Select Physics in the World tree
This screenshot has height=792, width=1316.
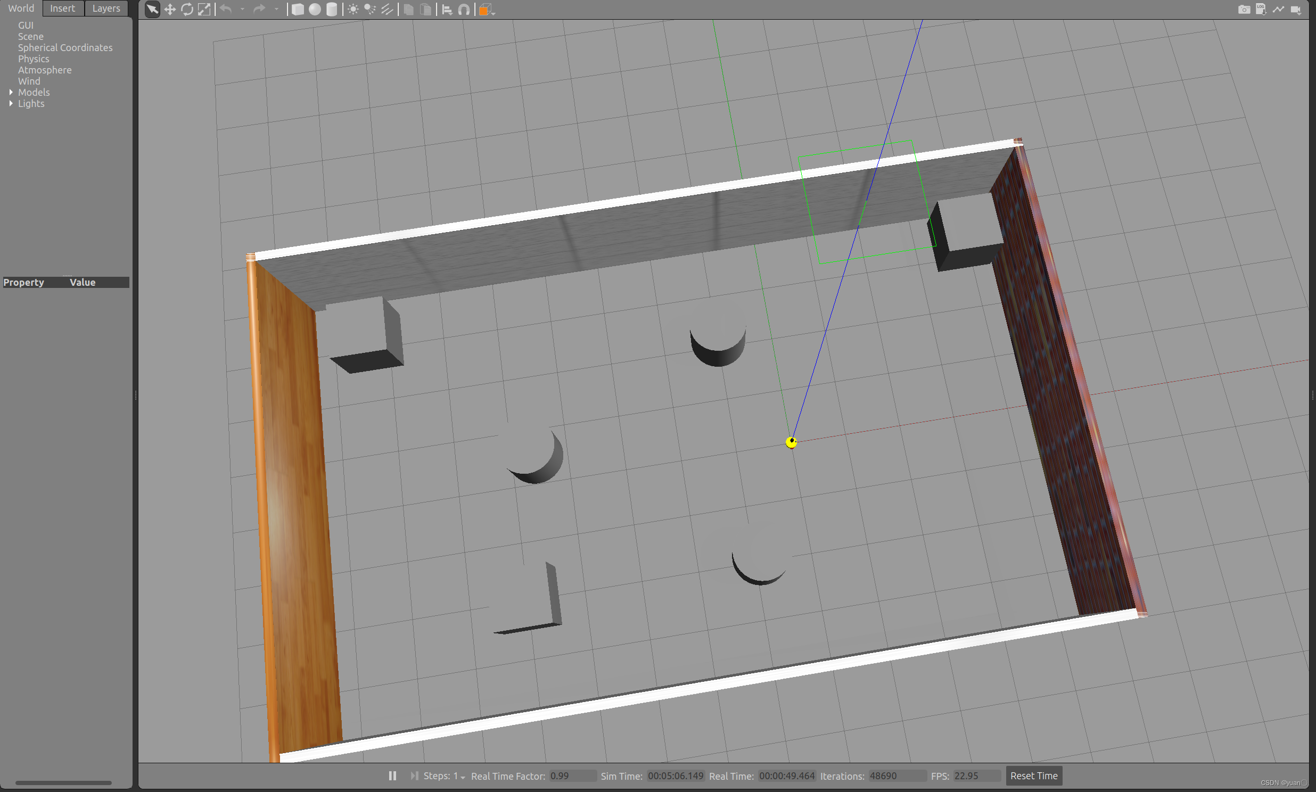[x=33, y=59]
